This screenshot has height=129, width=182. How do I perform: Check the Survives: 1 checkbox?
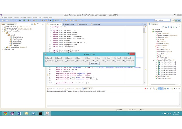pos(56,61)
